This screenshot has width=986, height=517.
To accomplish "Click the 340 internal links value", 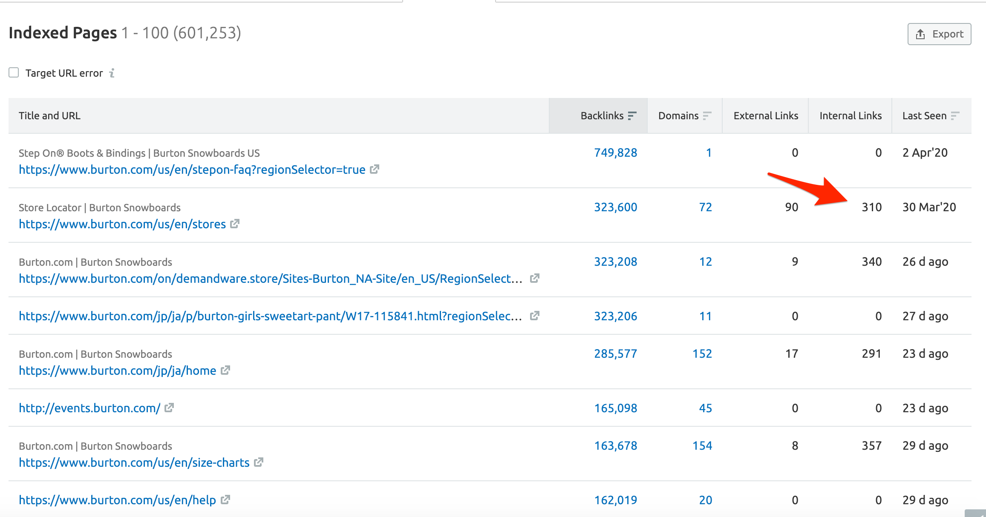I will pyautogui.click(x=872, y=262).
